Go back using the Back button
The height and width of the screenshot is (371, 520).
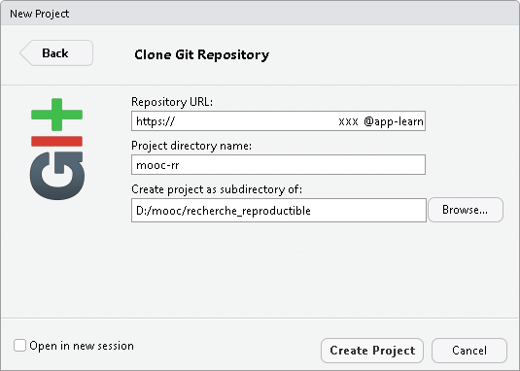(56, 53)
